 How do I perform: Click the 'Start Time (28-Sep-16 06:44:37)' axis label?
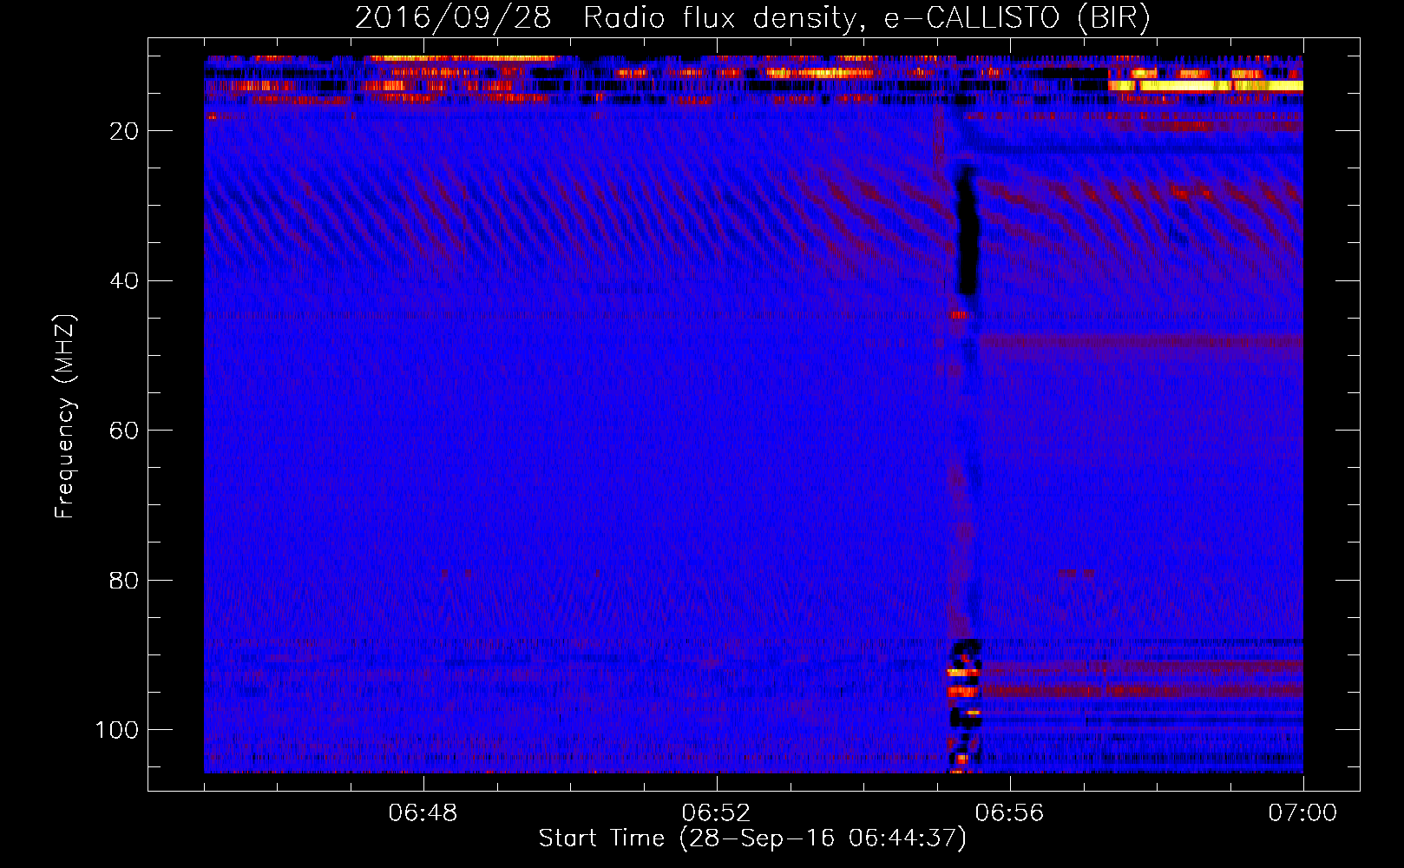pyautogui.click(x=752, y=838)
